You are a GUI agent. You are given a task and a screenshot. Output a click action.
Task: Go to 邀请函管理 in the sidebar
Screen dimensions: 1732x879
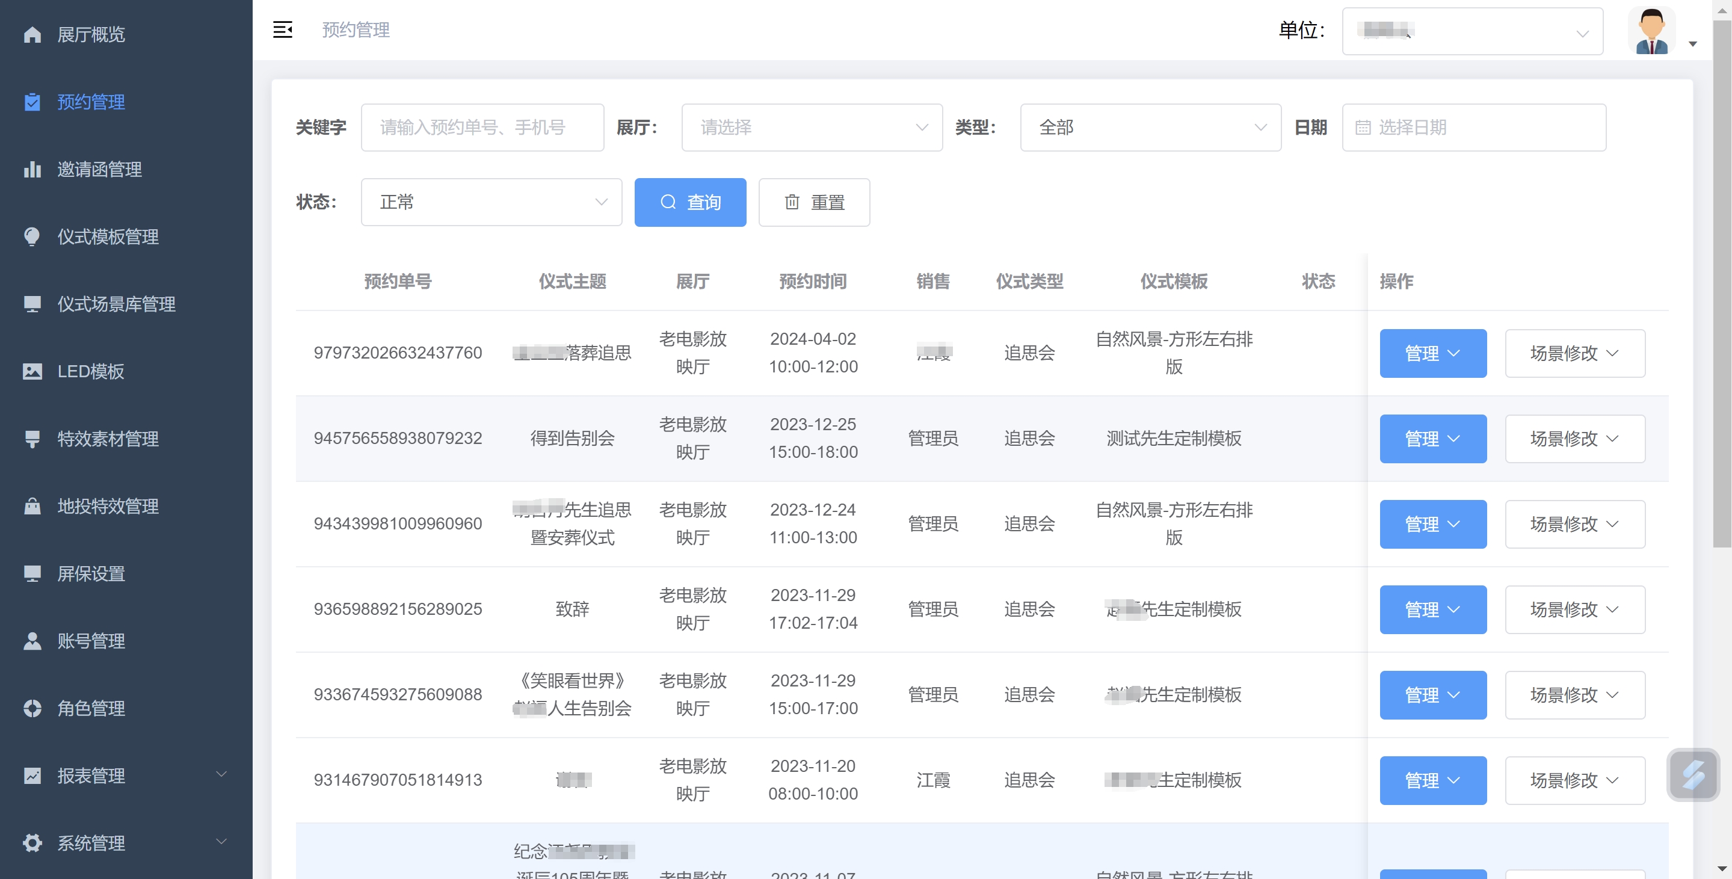126,170
